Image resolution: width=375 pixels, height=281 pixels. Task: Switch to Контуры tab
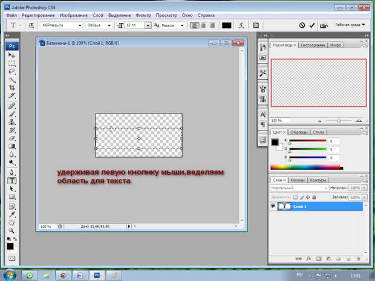[x=318, y=180]
